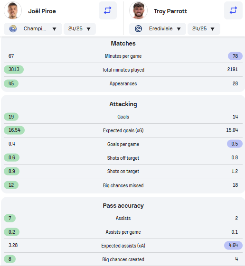Click the swap icon next to Troy Parrott

233,10
